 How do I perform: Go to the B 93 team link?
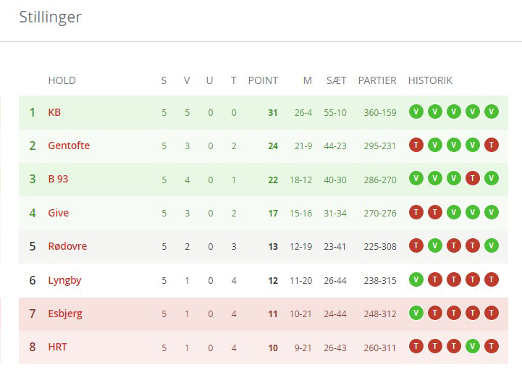(58, 179)
